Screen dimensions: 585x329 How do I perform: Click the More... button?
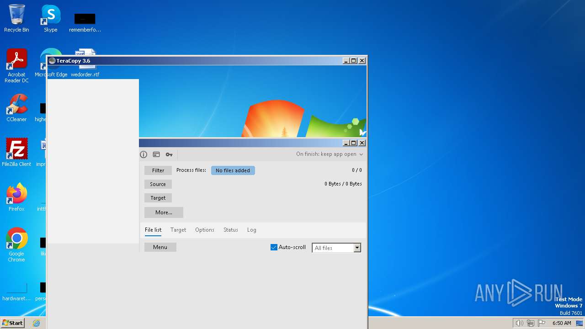(164, 212)
